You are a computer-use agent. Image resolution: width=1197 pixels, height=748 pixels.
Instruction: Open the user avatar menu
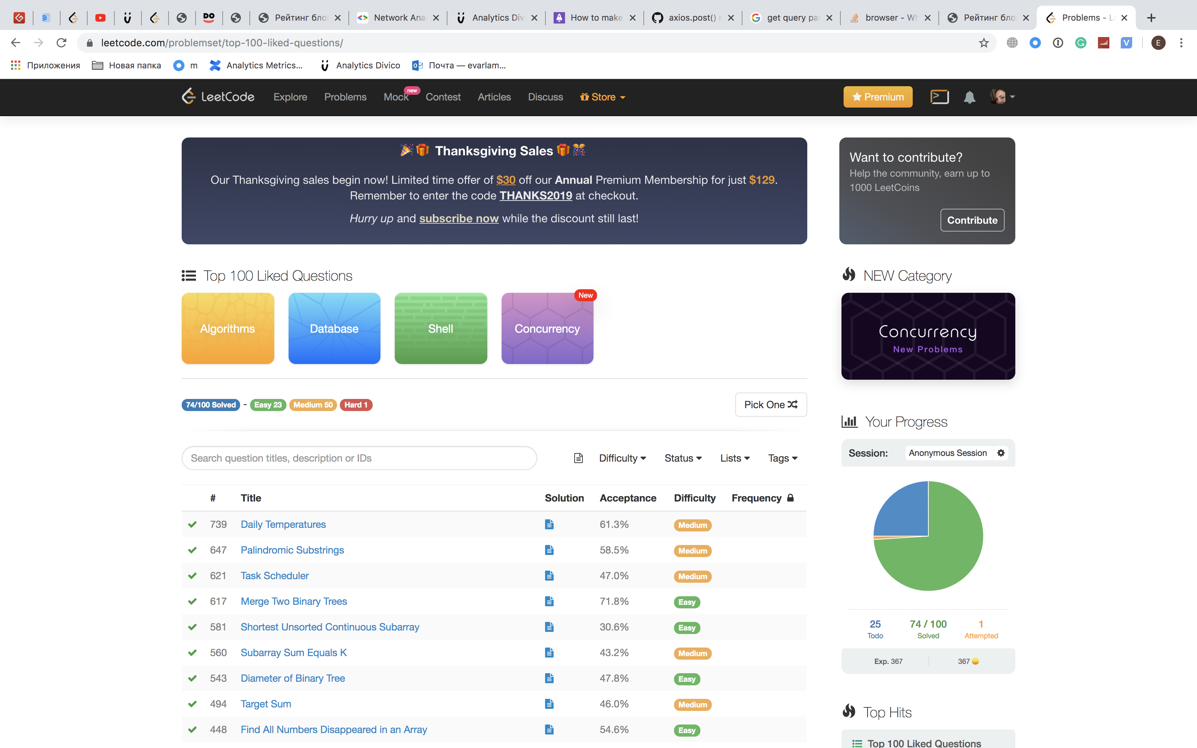coord(1002,97)
